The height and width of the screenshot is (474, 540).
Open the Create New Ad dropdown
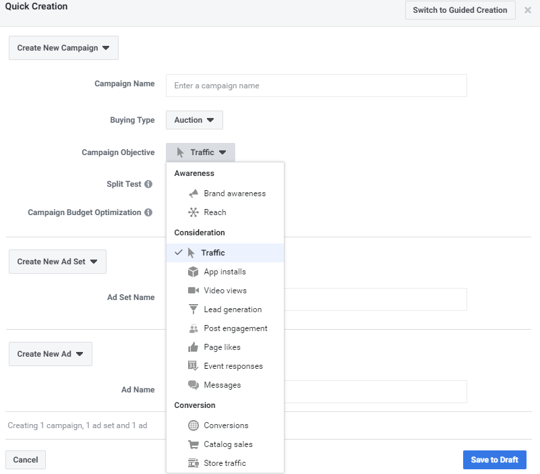tap(51, 354)
